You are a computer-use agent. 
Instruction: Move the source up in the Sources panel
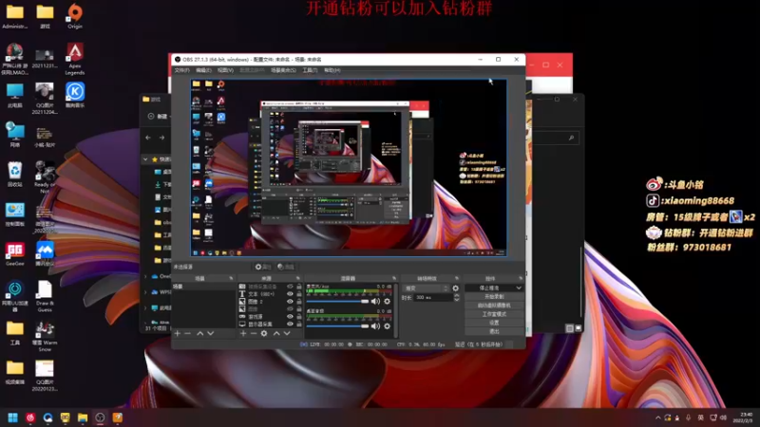[x=276, y=333]
